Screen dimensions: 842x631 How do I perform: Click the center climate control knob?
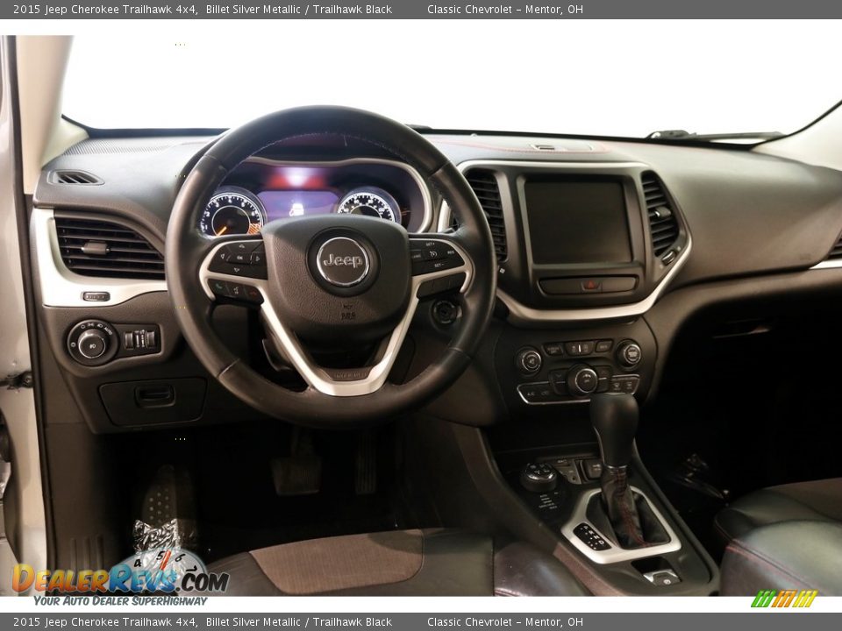click(582, 379)
